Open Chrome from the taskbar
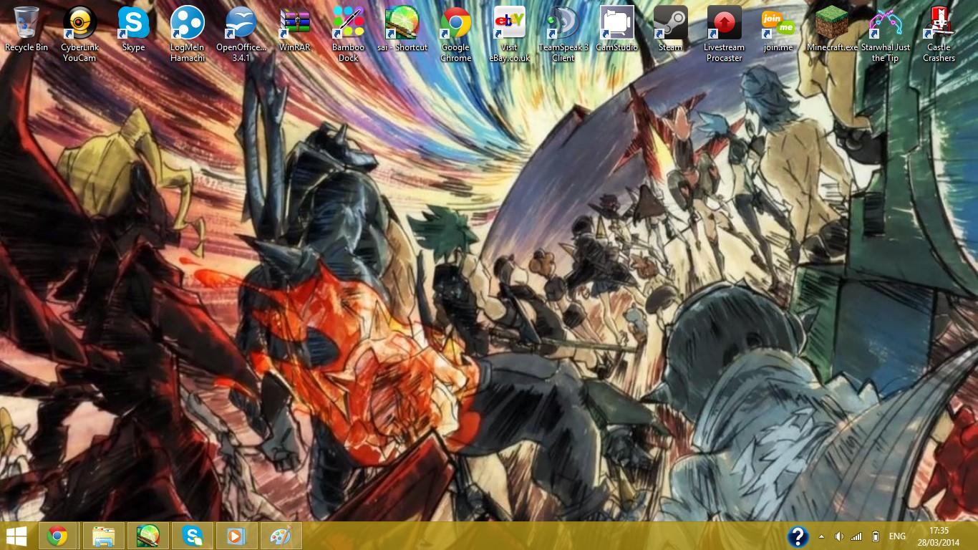 tap(57, 536)
